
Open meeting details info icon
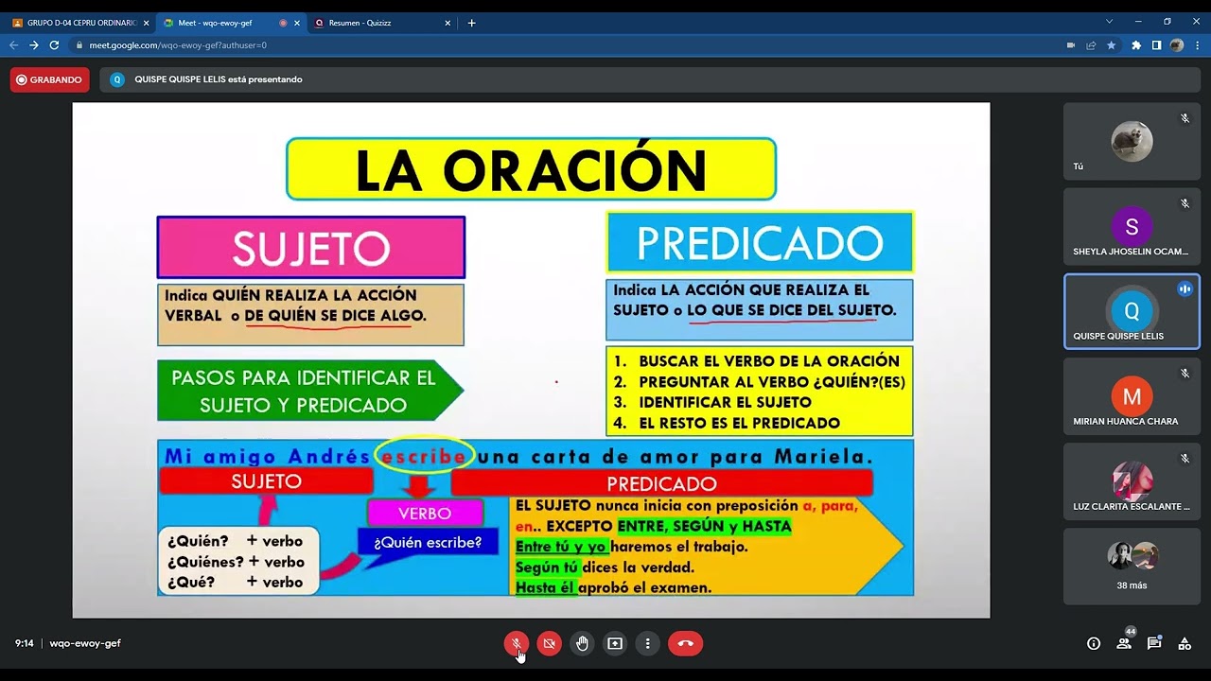(1094, 643)
